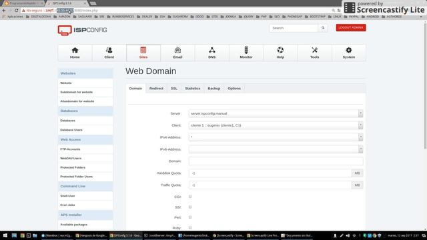
Task: Enable the Ruby checkbox
Action: point(190,227)
